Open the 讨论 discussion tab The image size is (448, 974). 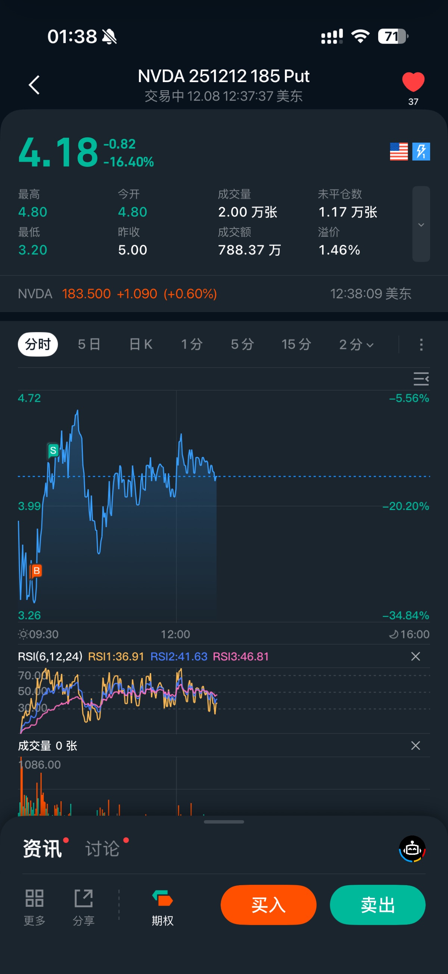[102, 849]
